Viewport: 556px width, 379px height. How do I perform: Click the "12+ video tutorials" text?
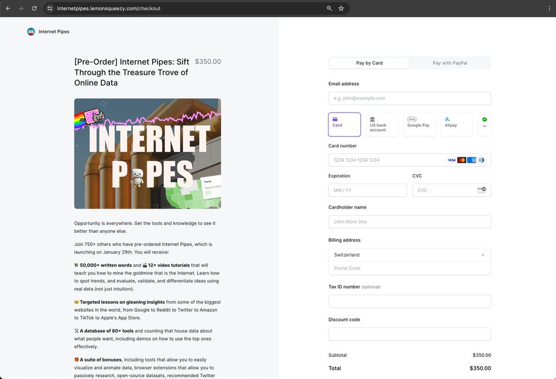[x=169, y=265]
